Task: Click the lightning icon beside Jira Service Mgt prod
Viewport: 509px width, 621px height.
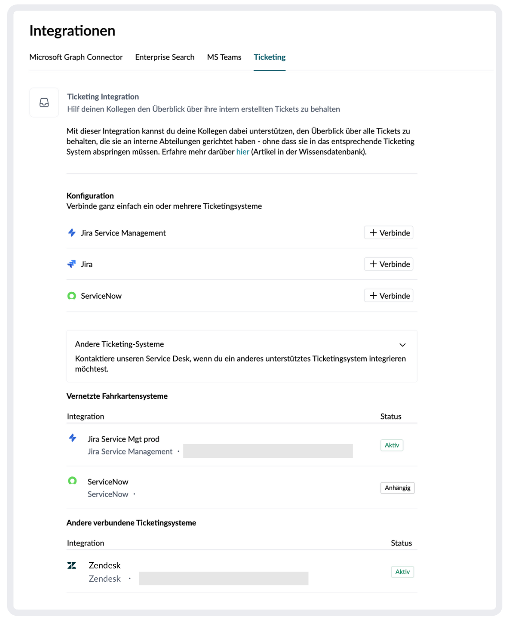Action: (72, 438)
